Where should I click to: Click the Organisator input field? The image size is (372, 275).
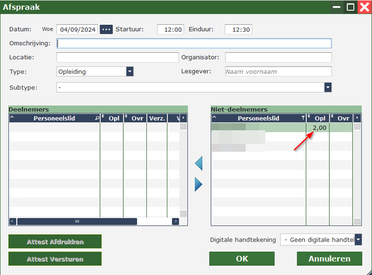point(278,58)
